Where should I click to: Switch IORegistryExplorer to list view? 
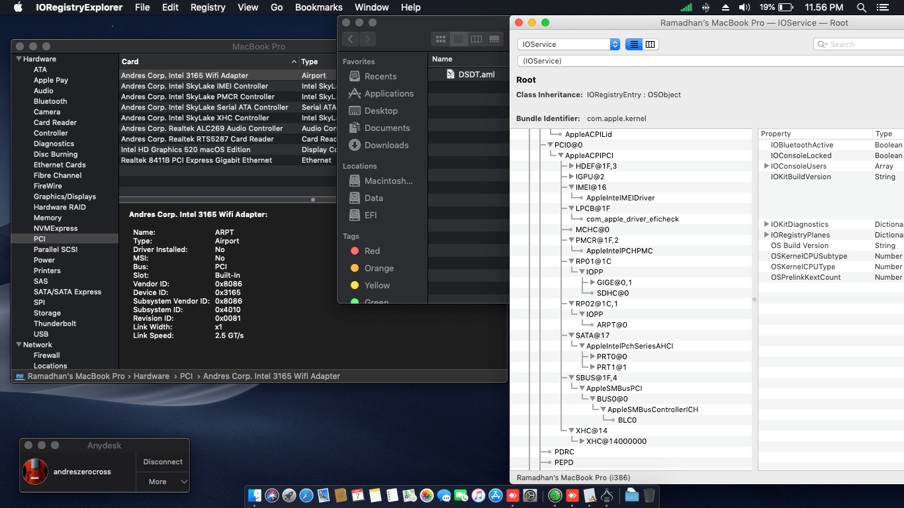tap(634, 44)
